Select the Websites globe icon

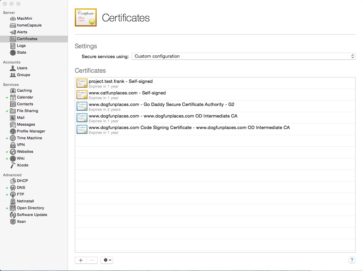pos(13,151)
